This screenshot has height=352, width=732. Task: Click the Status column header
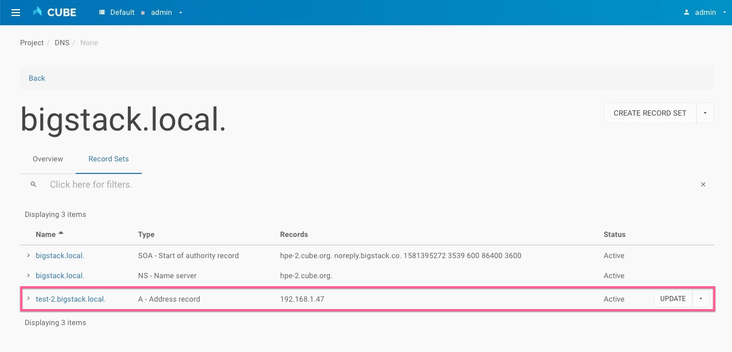614,235
